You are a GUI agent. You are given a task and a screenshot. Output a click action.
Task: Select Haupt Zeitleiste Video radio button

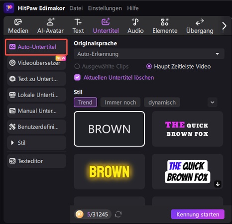(x=149, y=66)
